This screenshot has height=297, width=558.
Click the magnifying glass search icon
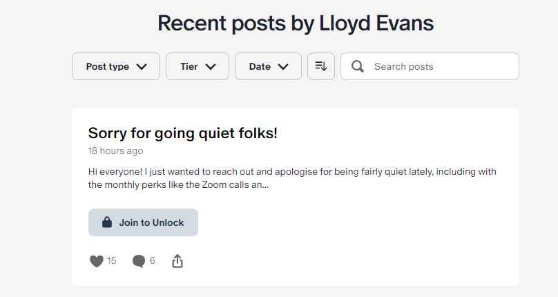(357, 66)
